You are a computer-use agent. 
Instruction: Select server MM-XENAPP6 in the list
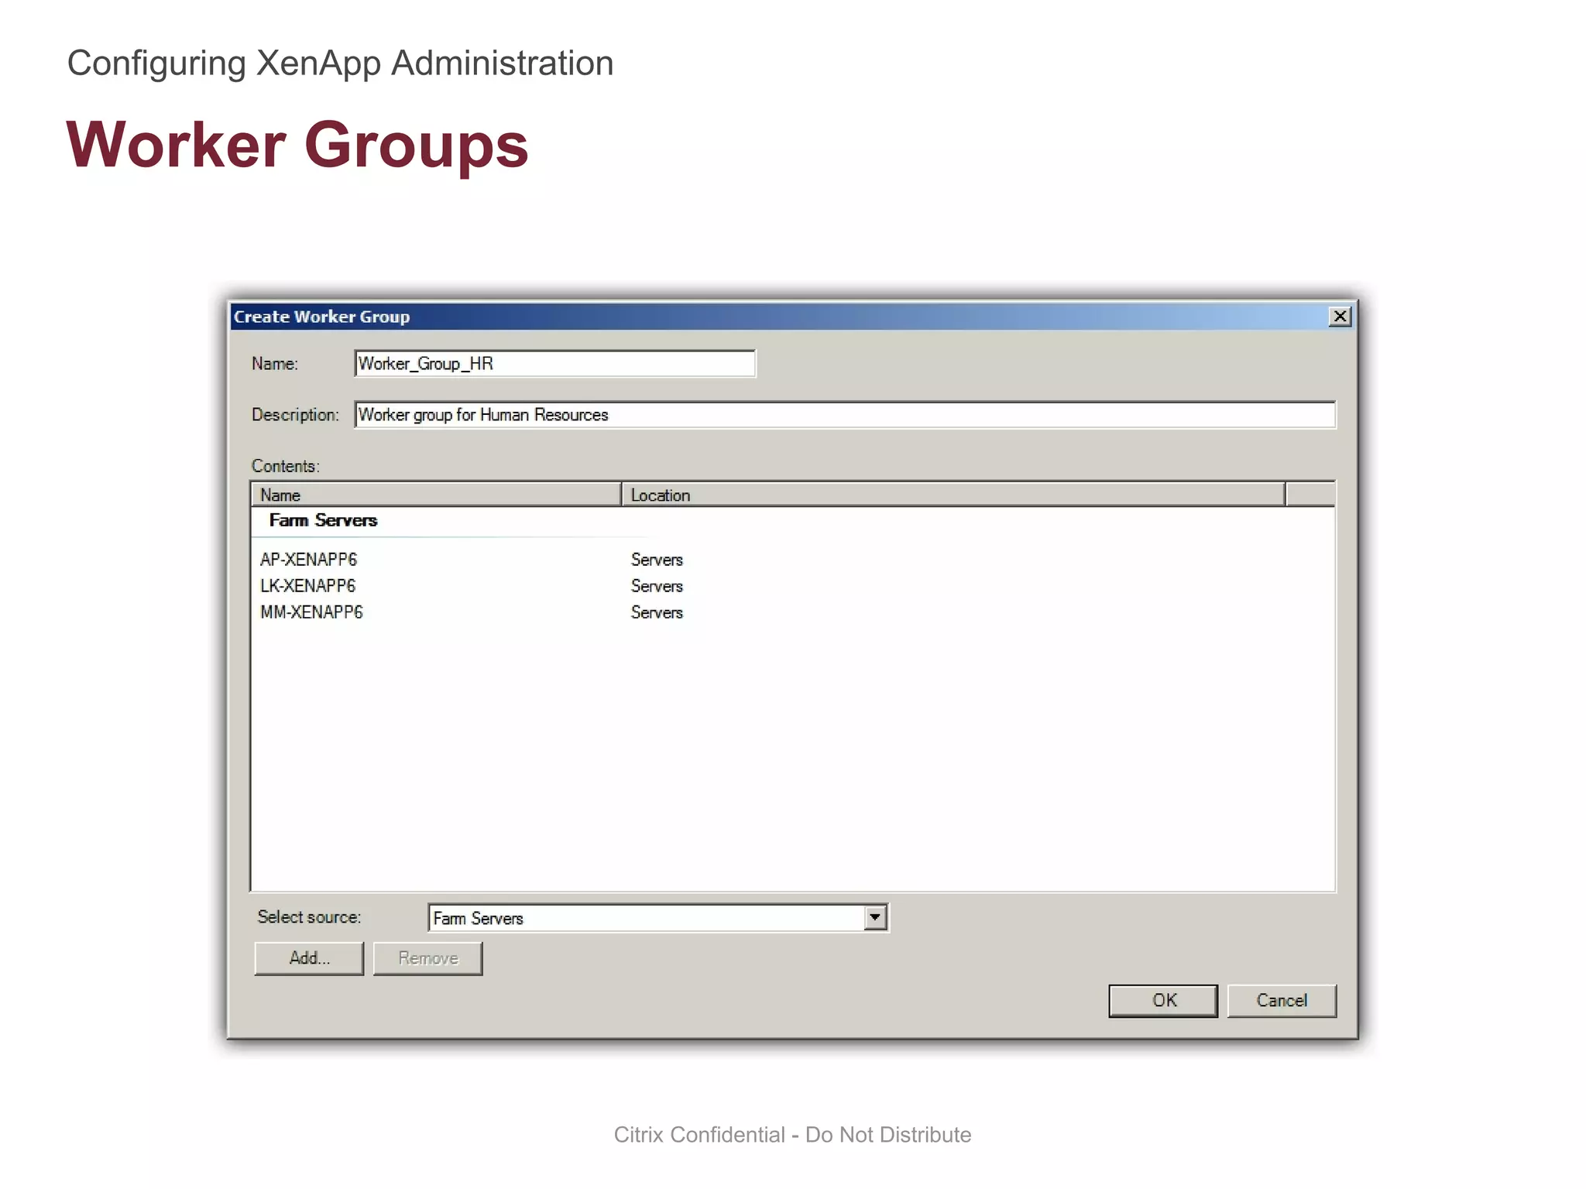311,612
